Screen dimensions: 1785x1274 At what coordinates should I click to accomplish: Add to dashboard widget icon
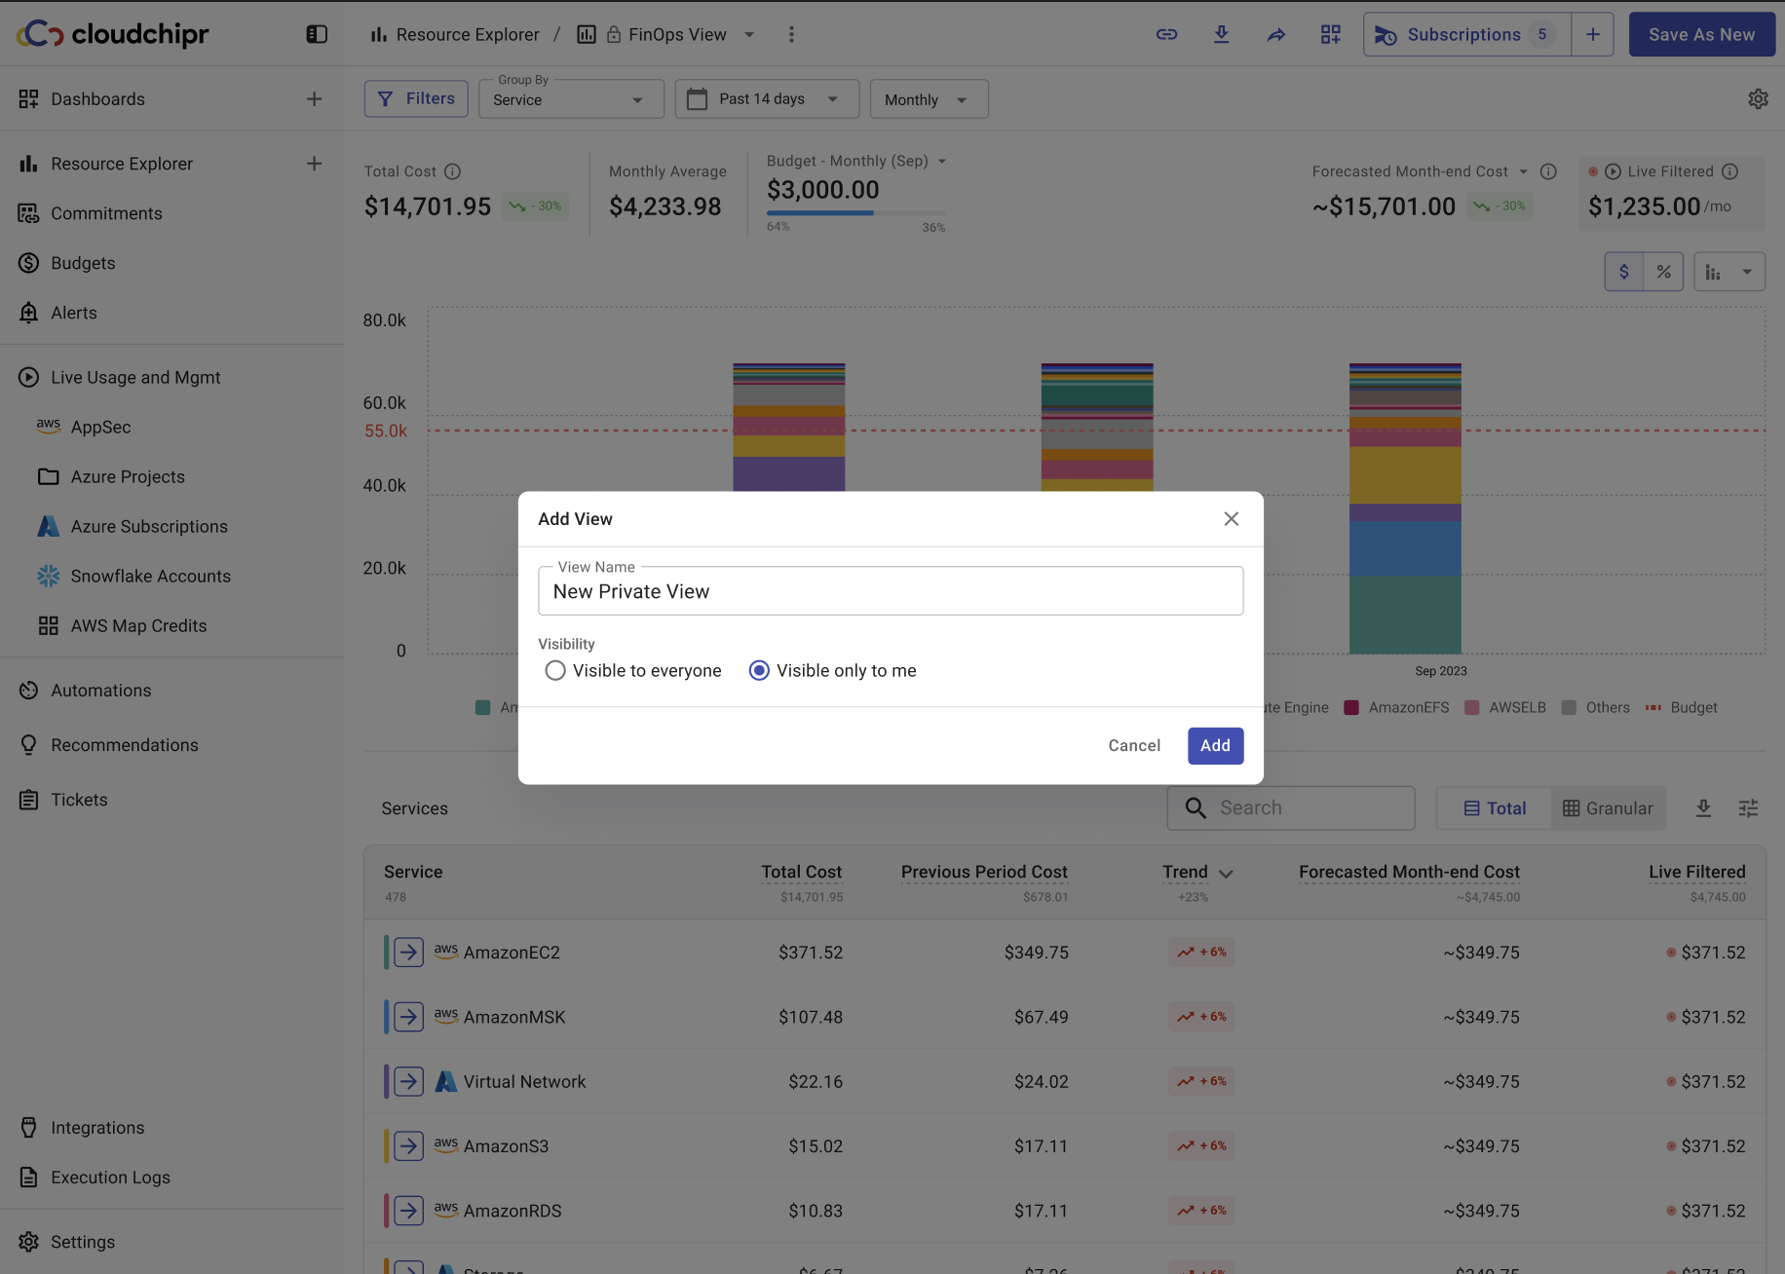click(1330, 34)
